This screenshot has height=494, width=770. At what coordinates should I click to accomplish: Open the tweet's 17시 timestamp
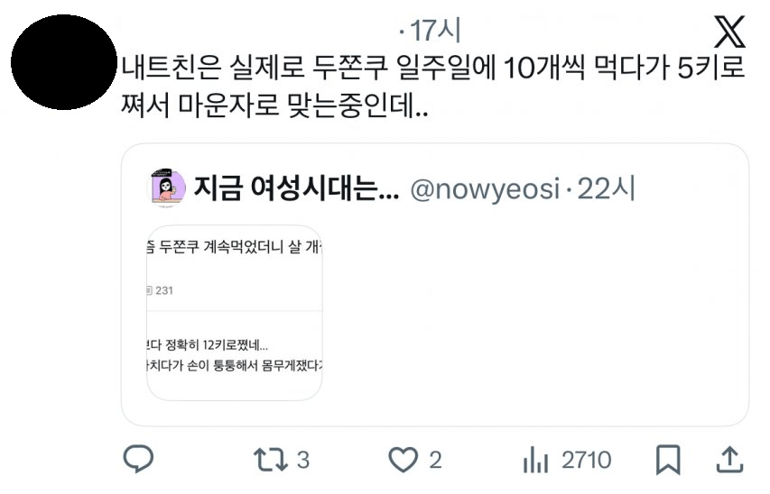[x=435, y=31]
